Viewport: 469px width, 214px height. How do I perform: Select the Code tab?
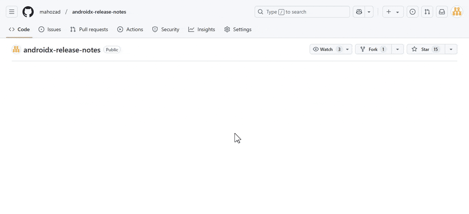[19, 29]
